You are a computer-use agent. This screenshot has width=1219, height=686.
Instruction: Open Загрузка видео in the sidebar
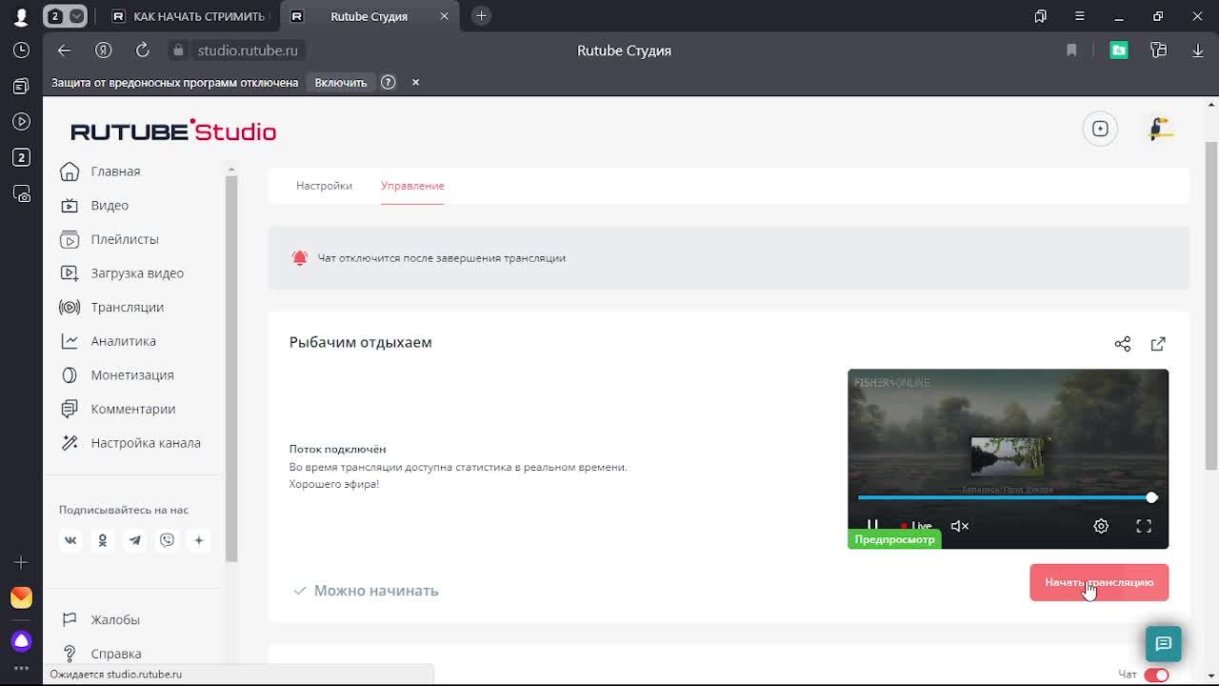click(x=137, y=273)
